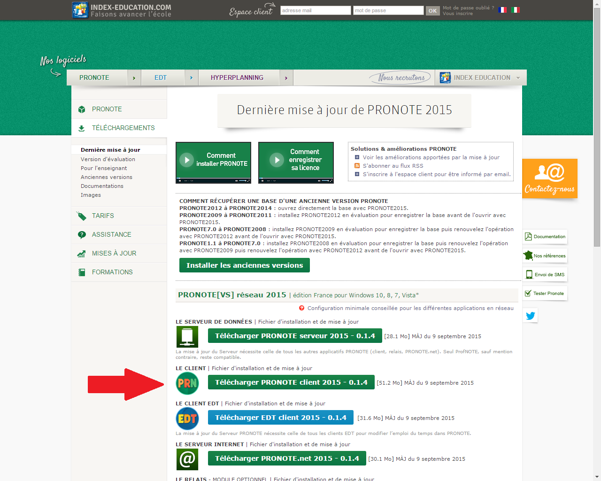Click 'Installer les anciennes versions' button

(x=244, y=265)
